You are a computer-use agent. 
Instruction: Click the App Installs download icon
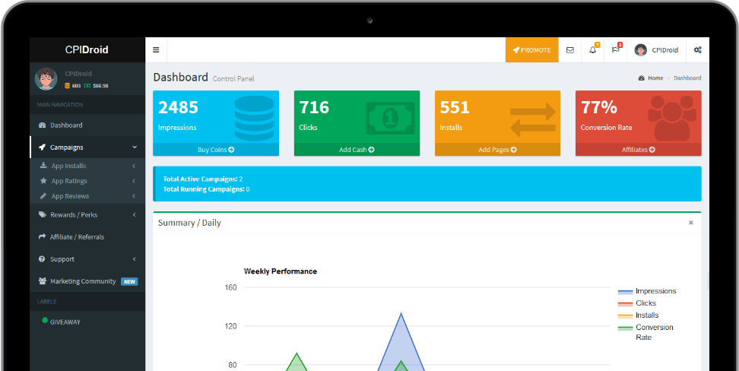43,166
